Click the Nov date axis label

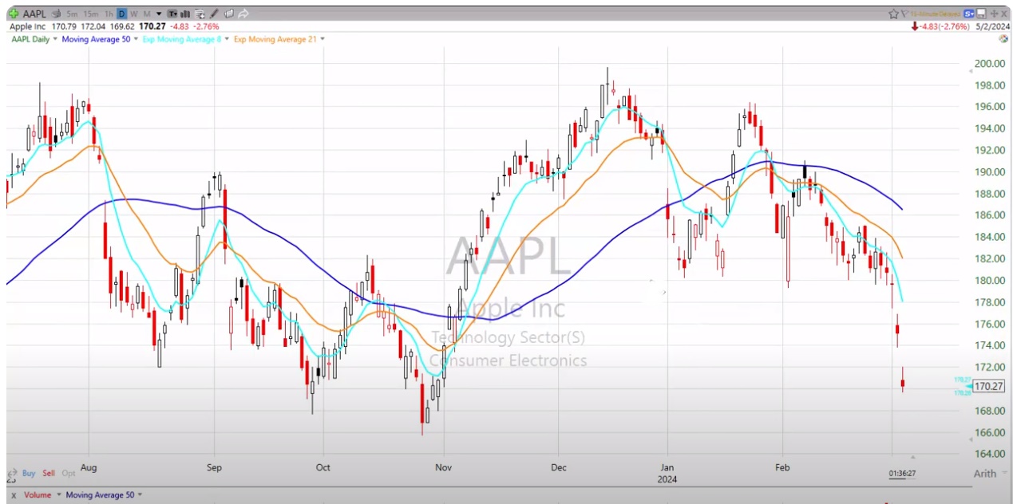(444, 468)
